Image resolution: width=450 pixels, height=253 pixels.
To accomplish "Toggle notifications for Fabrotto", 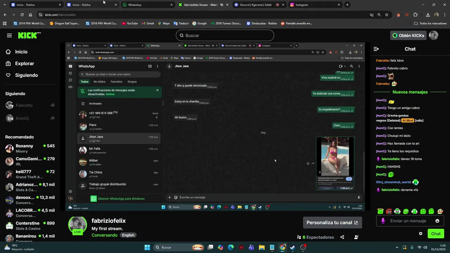I will tap(52, 105).
